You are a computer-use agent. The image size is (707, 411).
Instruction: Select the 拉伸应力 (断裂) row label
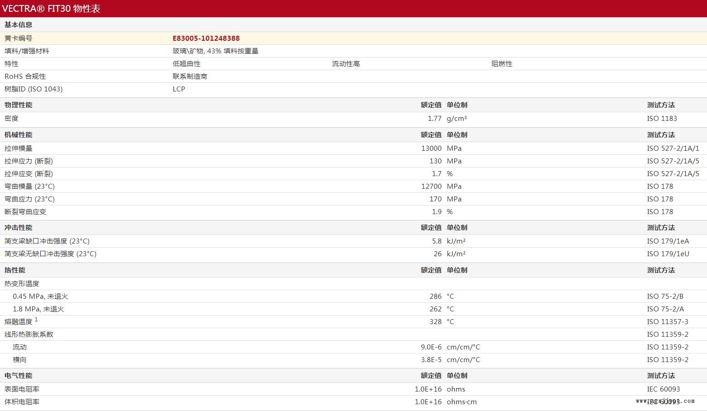[x=29, y=161]
